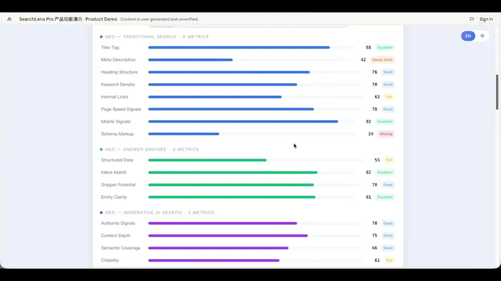
Task: Click the score 55 for Structured Data
Action: click(x=377, y=160)
